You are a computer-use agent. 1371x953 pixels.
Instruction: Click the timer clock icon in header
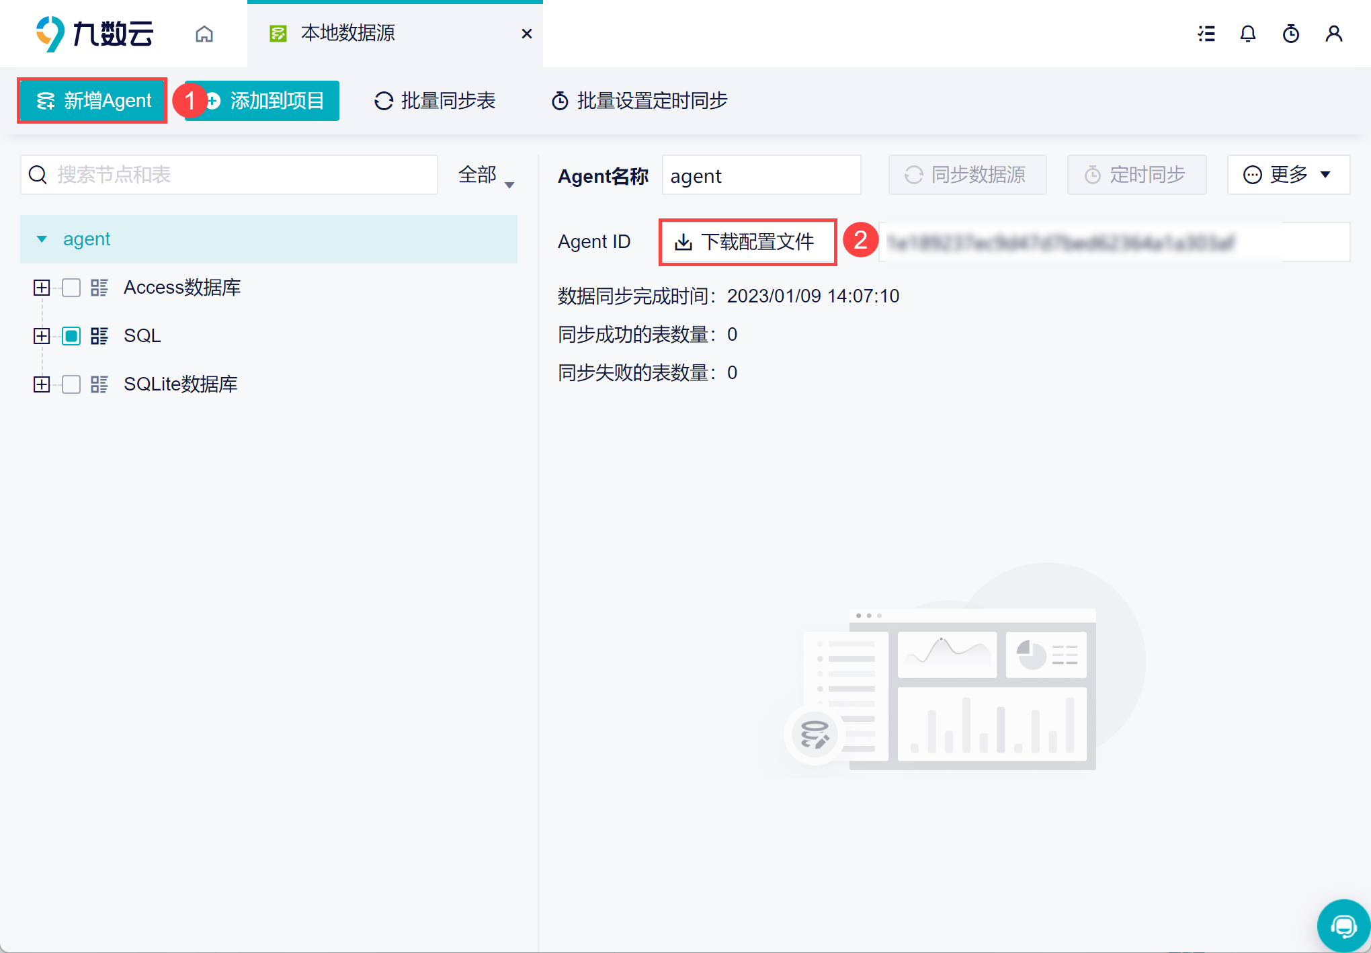coord(1291,34)
